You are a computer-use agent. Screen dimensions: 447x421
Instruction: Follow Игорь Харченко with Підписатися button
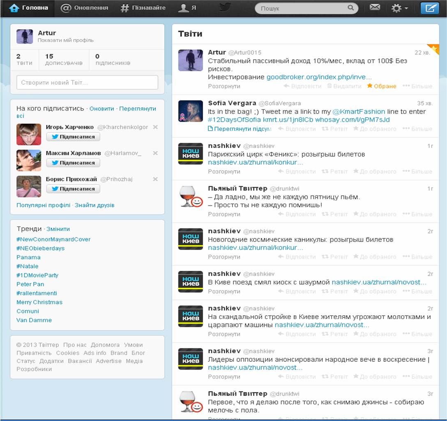(x=73, y=136)
